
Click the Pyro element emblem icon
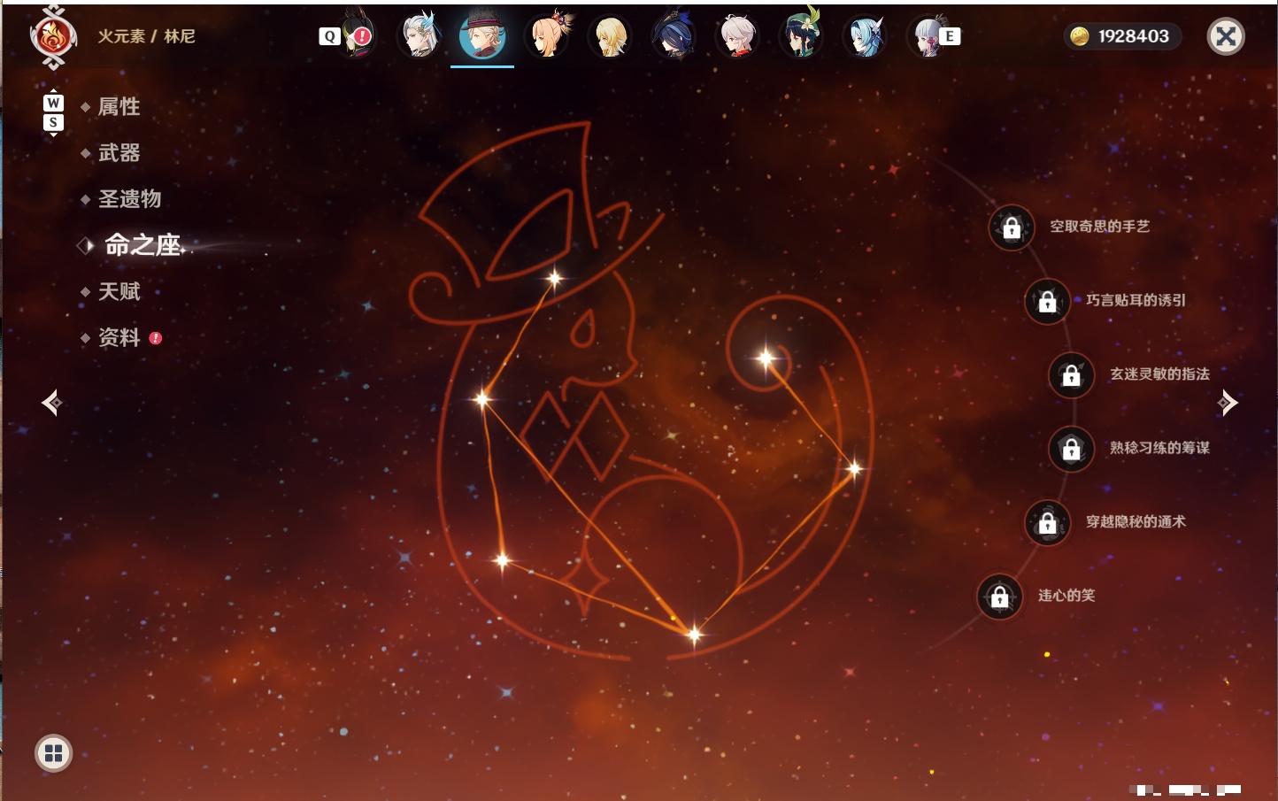pyautogui.click(x=53, y=37)
